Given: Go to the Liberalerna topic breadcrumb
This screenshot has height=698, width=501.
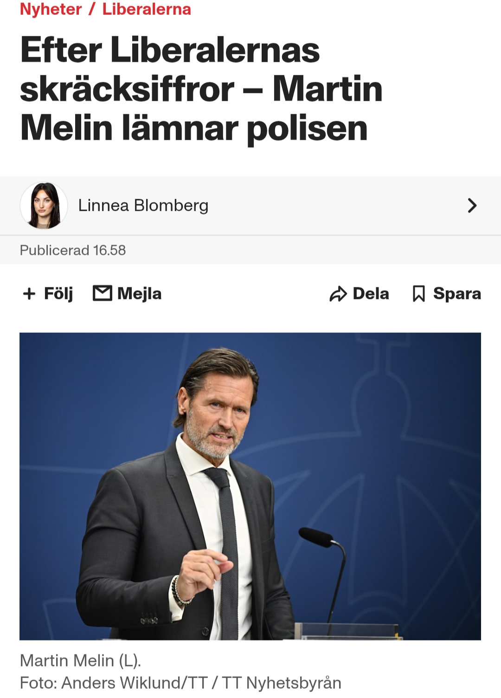Looking at the screenshot, I should pos(147,9).
